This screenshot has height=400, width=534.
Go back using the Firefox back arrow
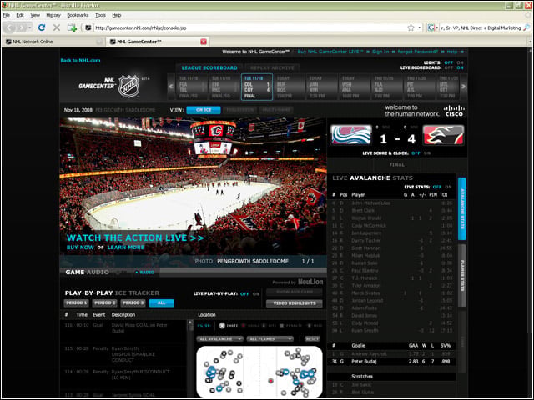point(10,27)
